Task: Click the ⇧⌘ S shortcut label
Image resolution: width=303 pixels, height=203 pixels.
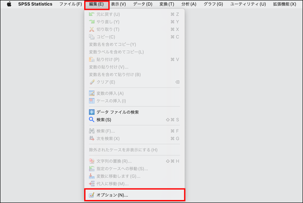Action: pos(172,120)
